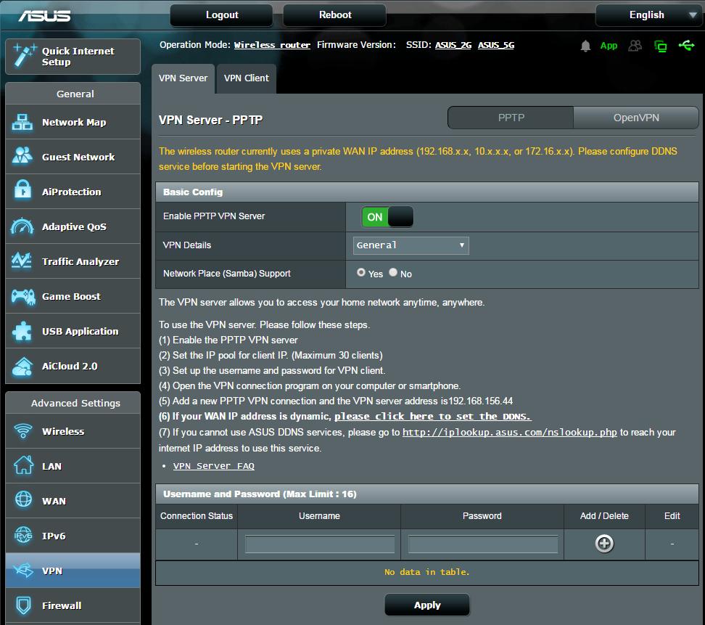The image size is (705, 625).
Task: Open USB Application puzzle icon
Action: click(22, 331)
